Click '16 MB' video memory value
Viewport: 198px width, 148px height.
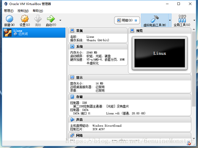[99, 83]
